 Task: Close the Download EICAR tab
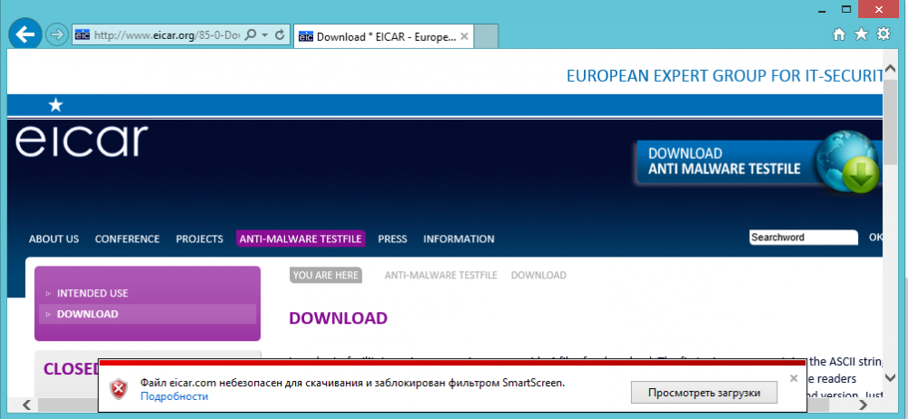pos(465,37)
